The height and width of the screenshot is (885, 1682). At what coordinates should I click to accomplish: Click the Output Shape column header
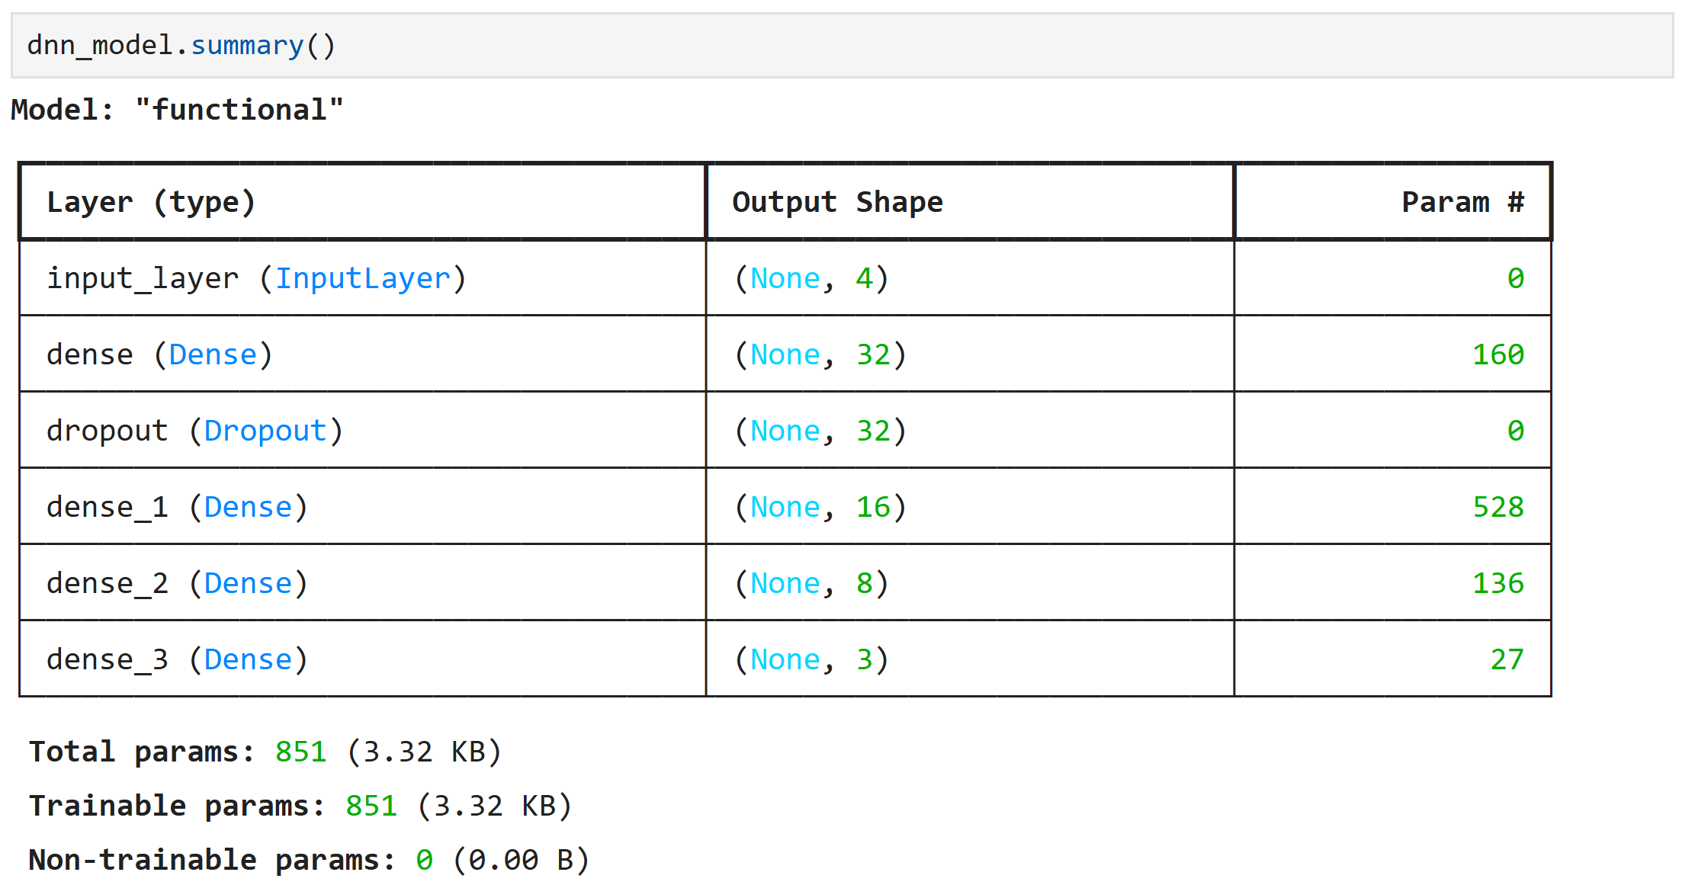click(x=837, y=202)
